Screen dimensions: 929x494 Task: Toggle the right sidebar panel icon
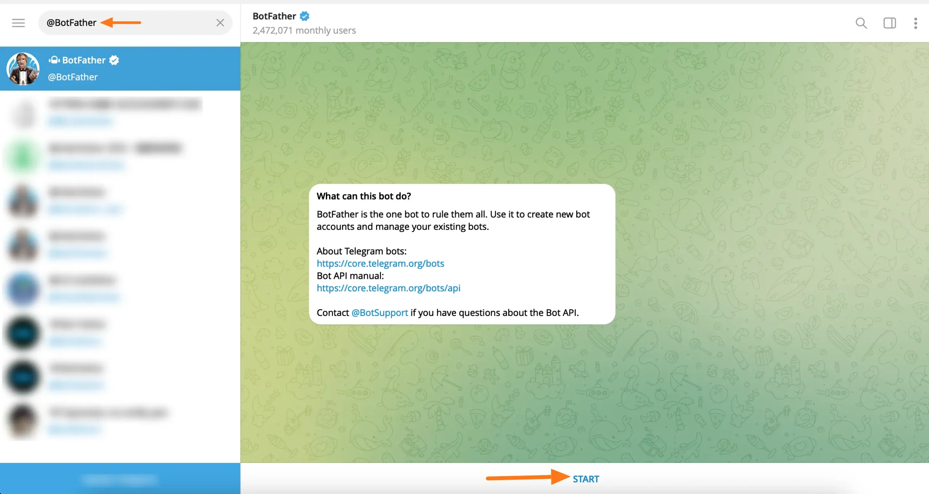pos(889,23)
